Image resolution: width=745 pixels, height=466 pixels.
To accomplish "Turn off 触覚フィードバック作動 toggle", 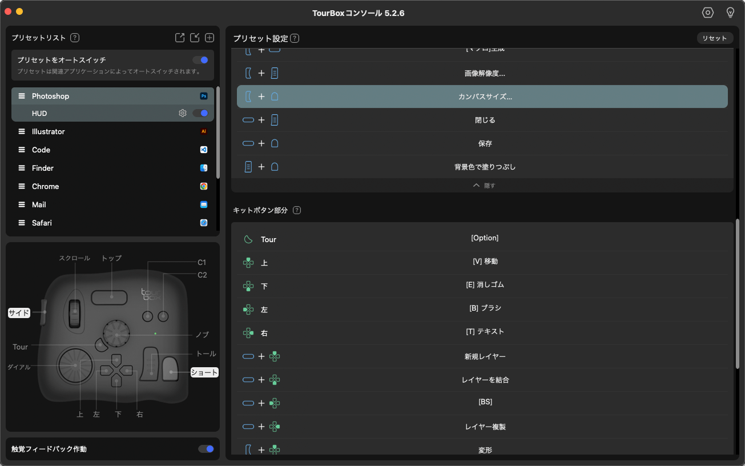I will [206, 449].
